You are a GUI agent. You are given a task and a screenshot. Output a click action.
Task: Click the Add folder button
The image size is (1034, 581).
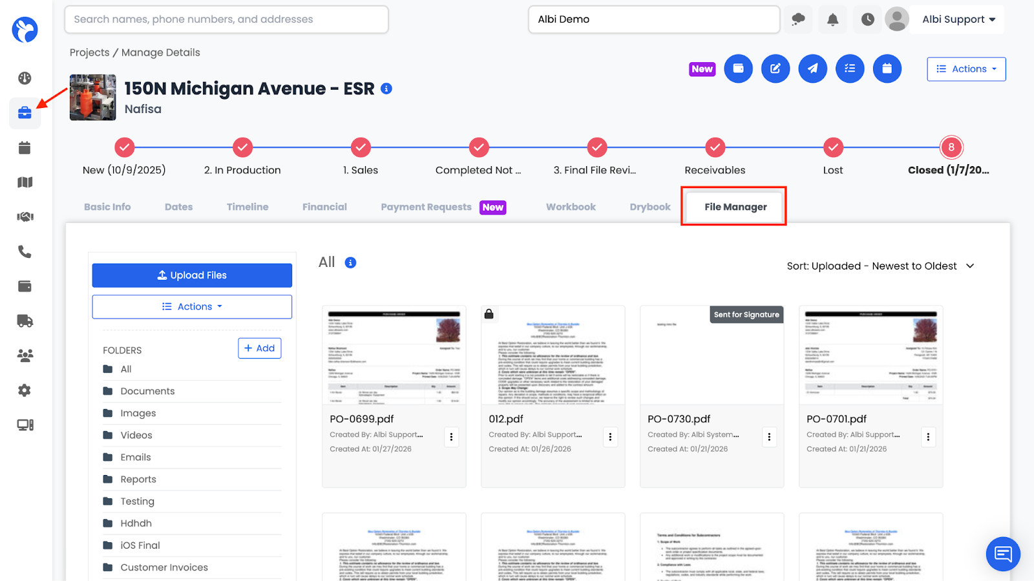pos(259,348)
